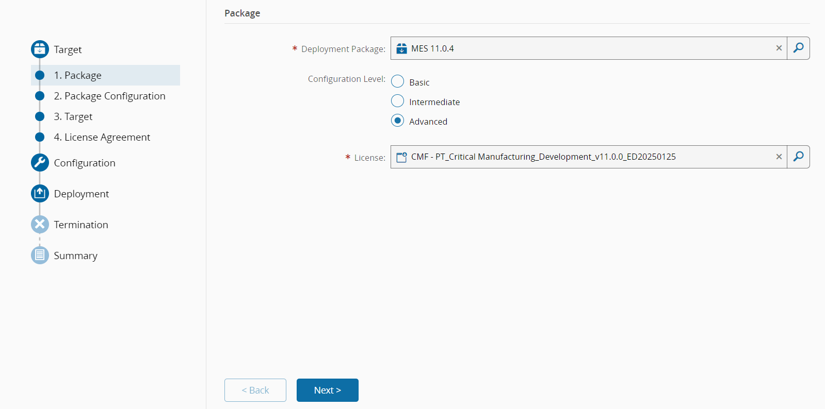Select Intermediate configuration level

(x=398, y=101)
